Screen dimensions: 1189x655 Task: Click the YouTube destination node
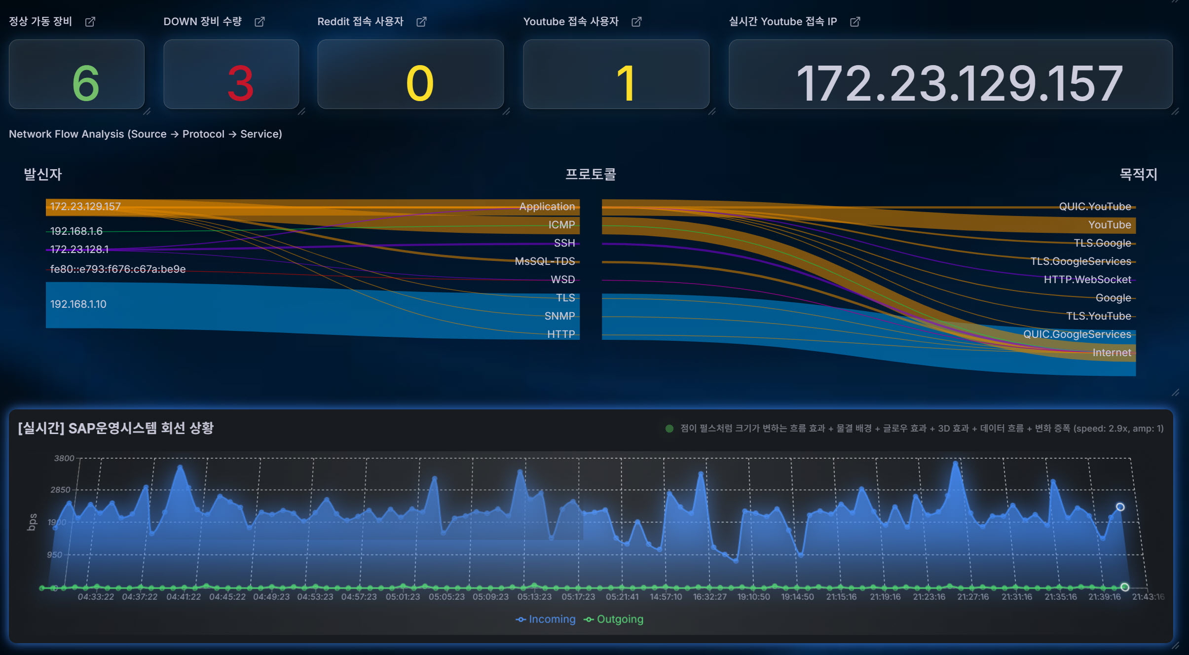tap(1110, 225)
